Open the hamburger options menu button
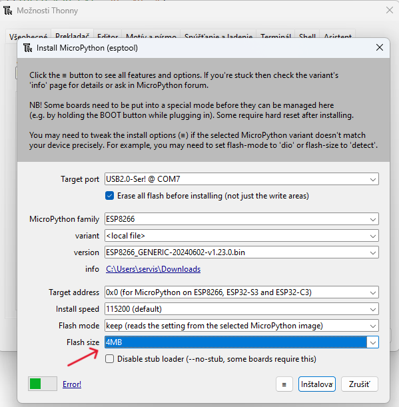Viewport: 399px width, 407px height. click(284, 384)
